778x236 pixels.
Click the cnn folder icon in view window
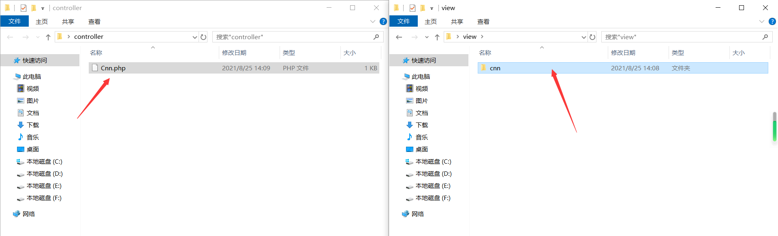click(483, 68)
